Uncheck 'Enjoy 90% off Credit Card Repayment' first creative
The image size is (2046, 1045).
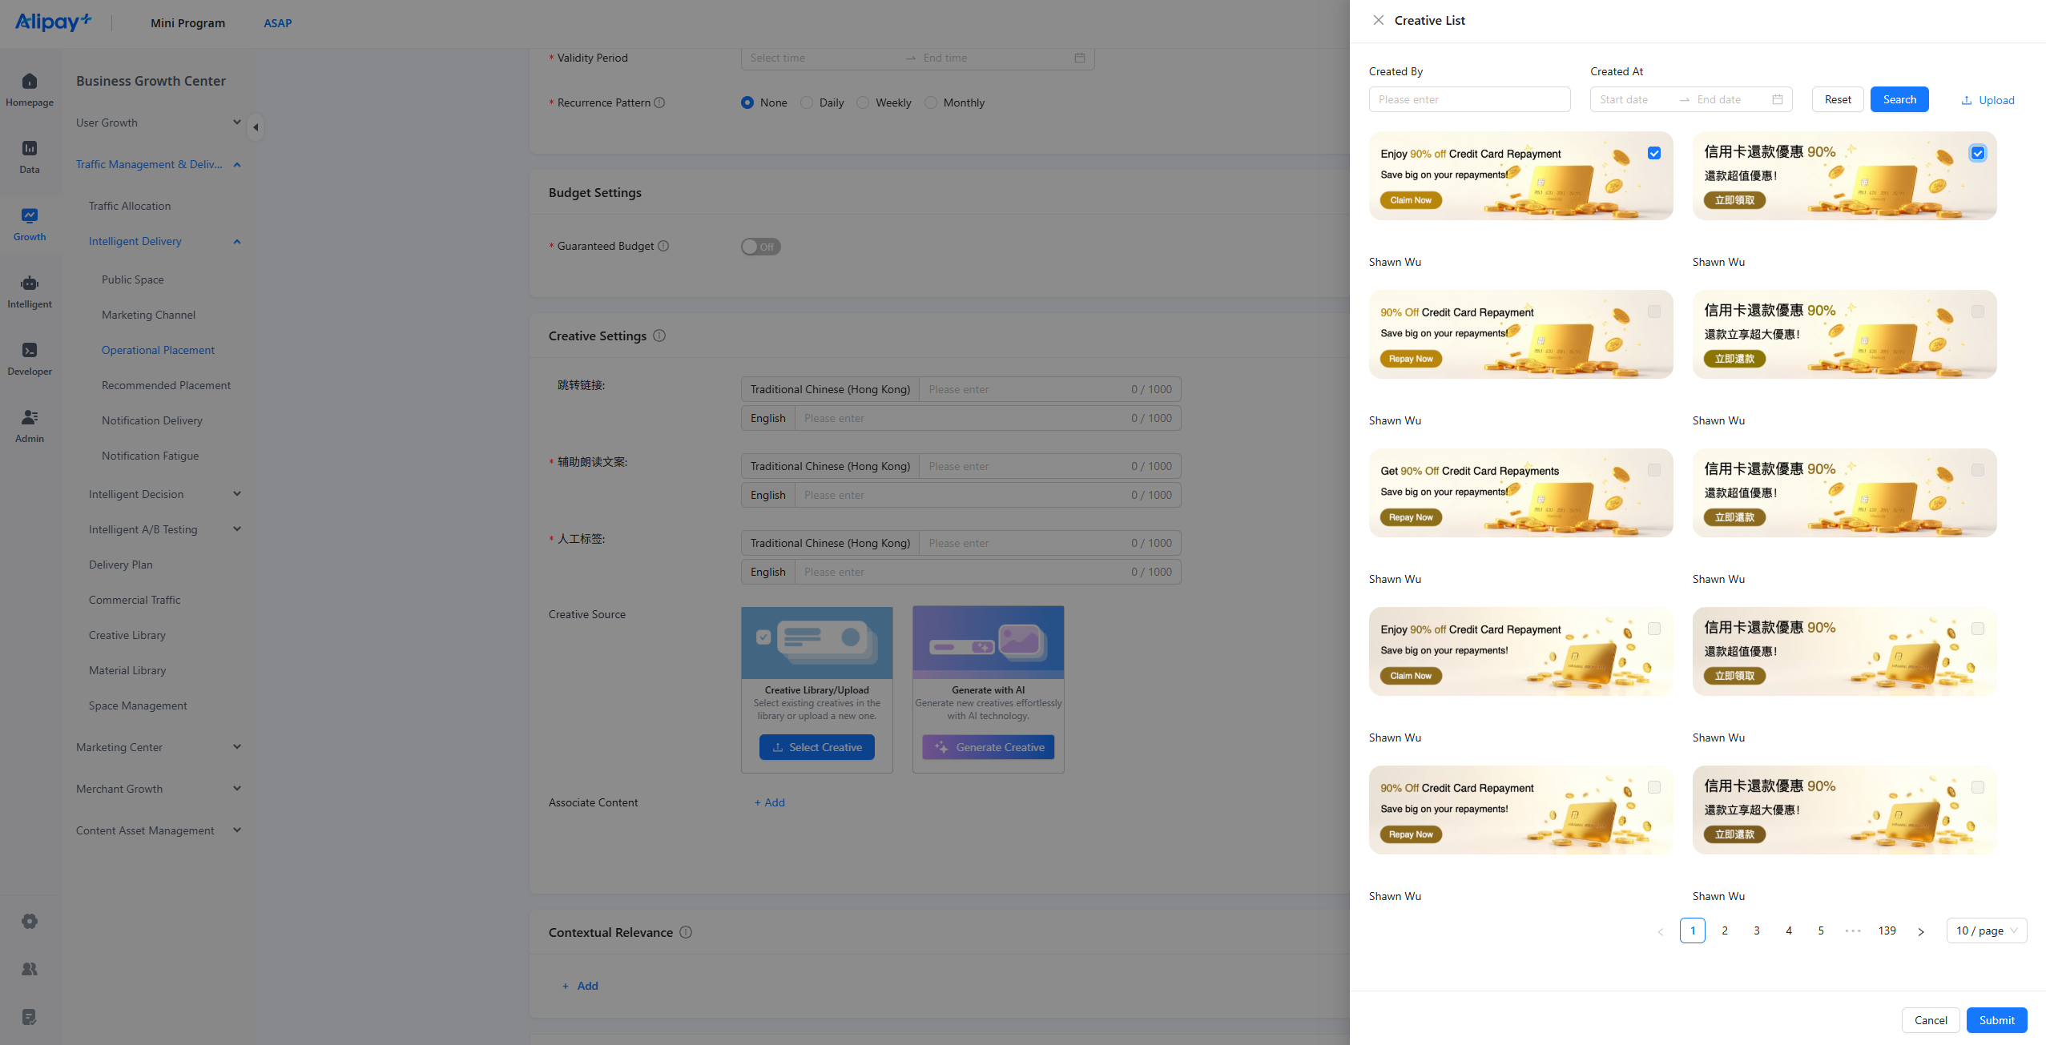pos(1654,153)
